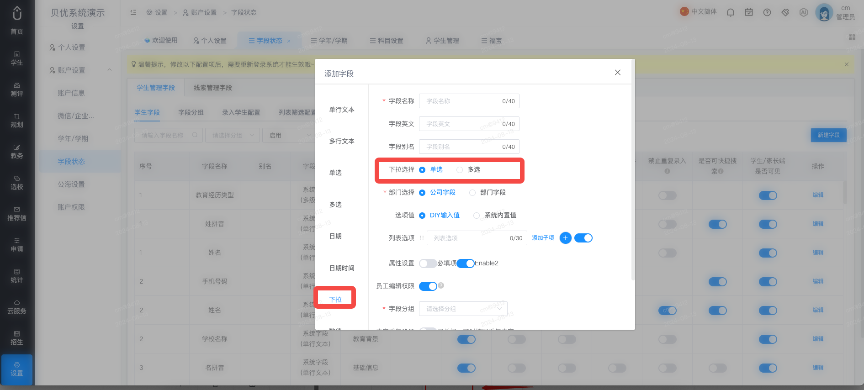864x390 pixels.
Task: Select 日期时间 field type in dialog
Action: [342, 268]
